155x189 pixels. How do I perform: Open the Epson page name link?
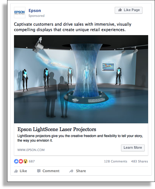[35, 11]
